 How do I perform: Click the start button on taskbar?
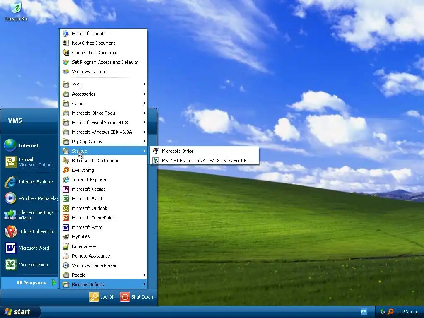pyautogui.click(x=20, y=312)
